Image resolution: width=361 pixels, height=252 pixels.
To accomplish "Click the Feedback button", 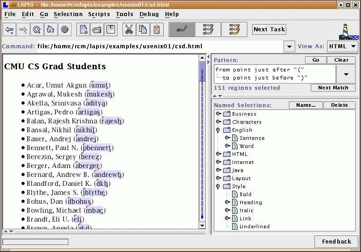I will pyautogui.click(x=336, y=242).
